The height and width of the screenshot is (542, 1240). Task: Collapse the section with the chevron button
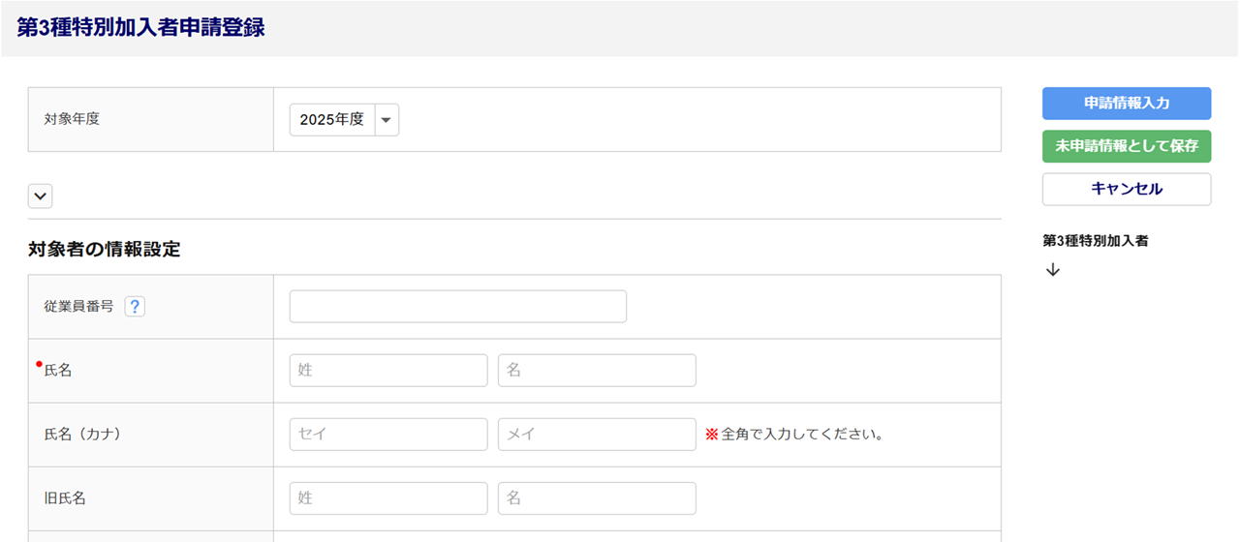pos(41,196)
